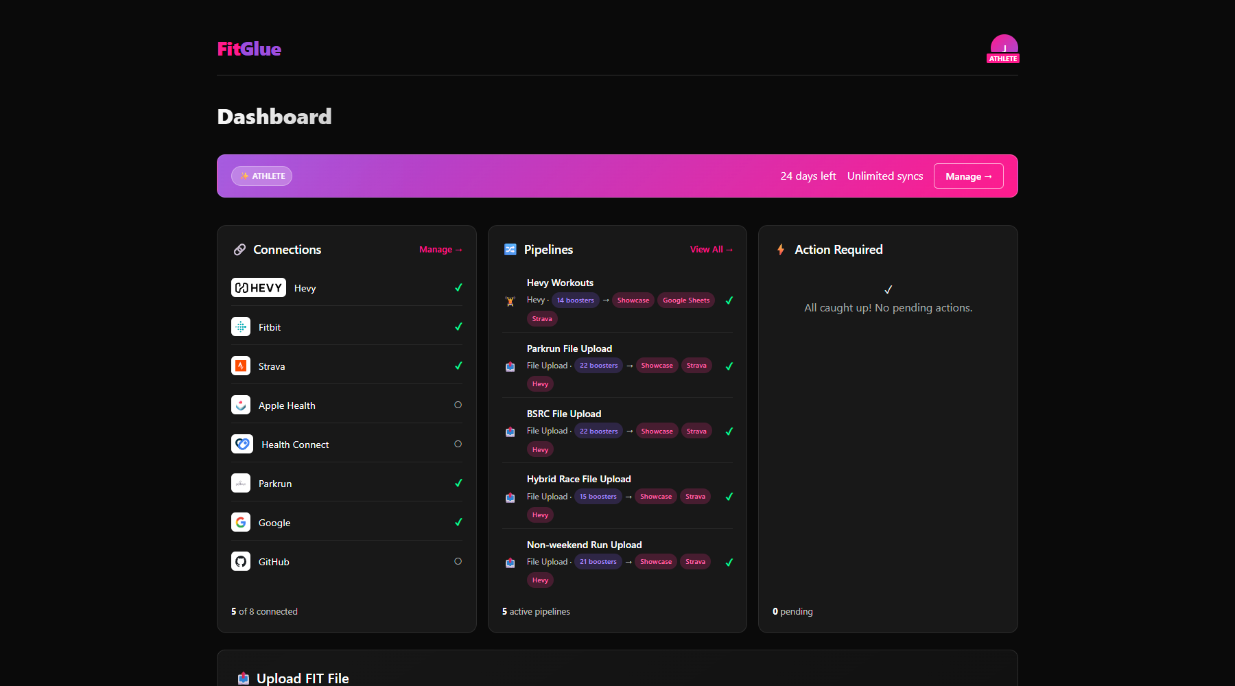1235x686 pixels.
Task: Open View All pipelines link
Action: 711,249
